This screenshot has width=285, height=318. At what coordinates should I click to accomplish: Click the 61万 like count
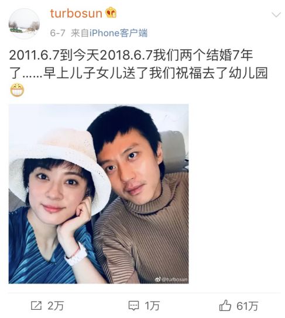pos(247,306)
